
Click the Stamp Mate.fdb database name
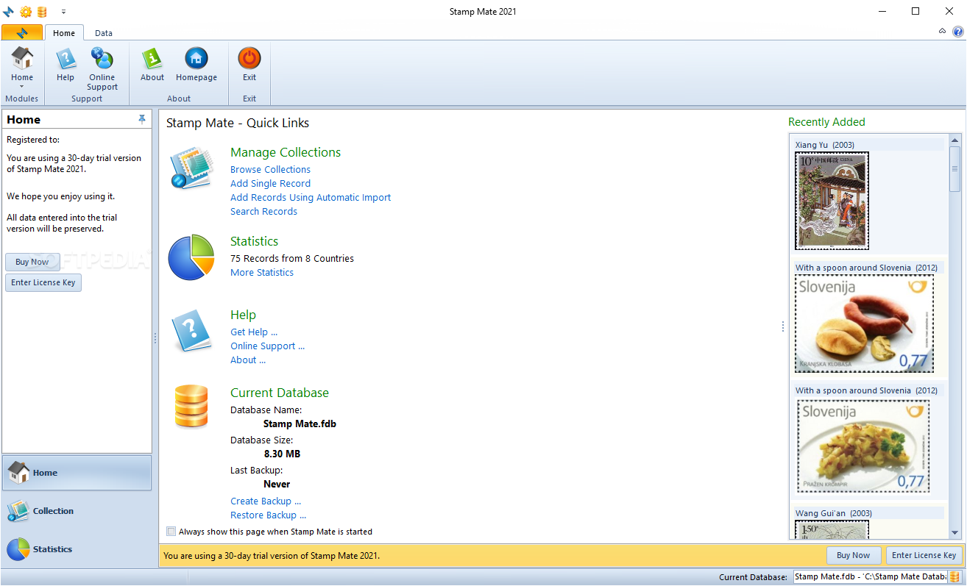click(300, 424)
